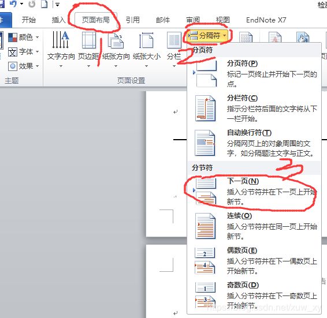
Task: Click the 分节符 section header in menu
Action: [x=202, y=167]
